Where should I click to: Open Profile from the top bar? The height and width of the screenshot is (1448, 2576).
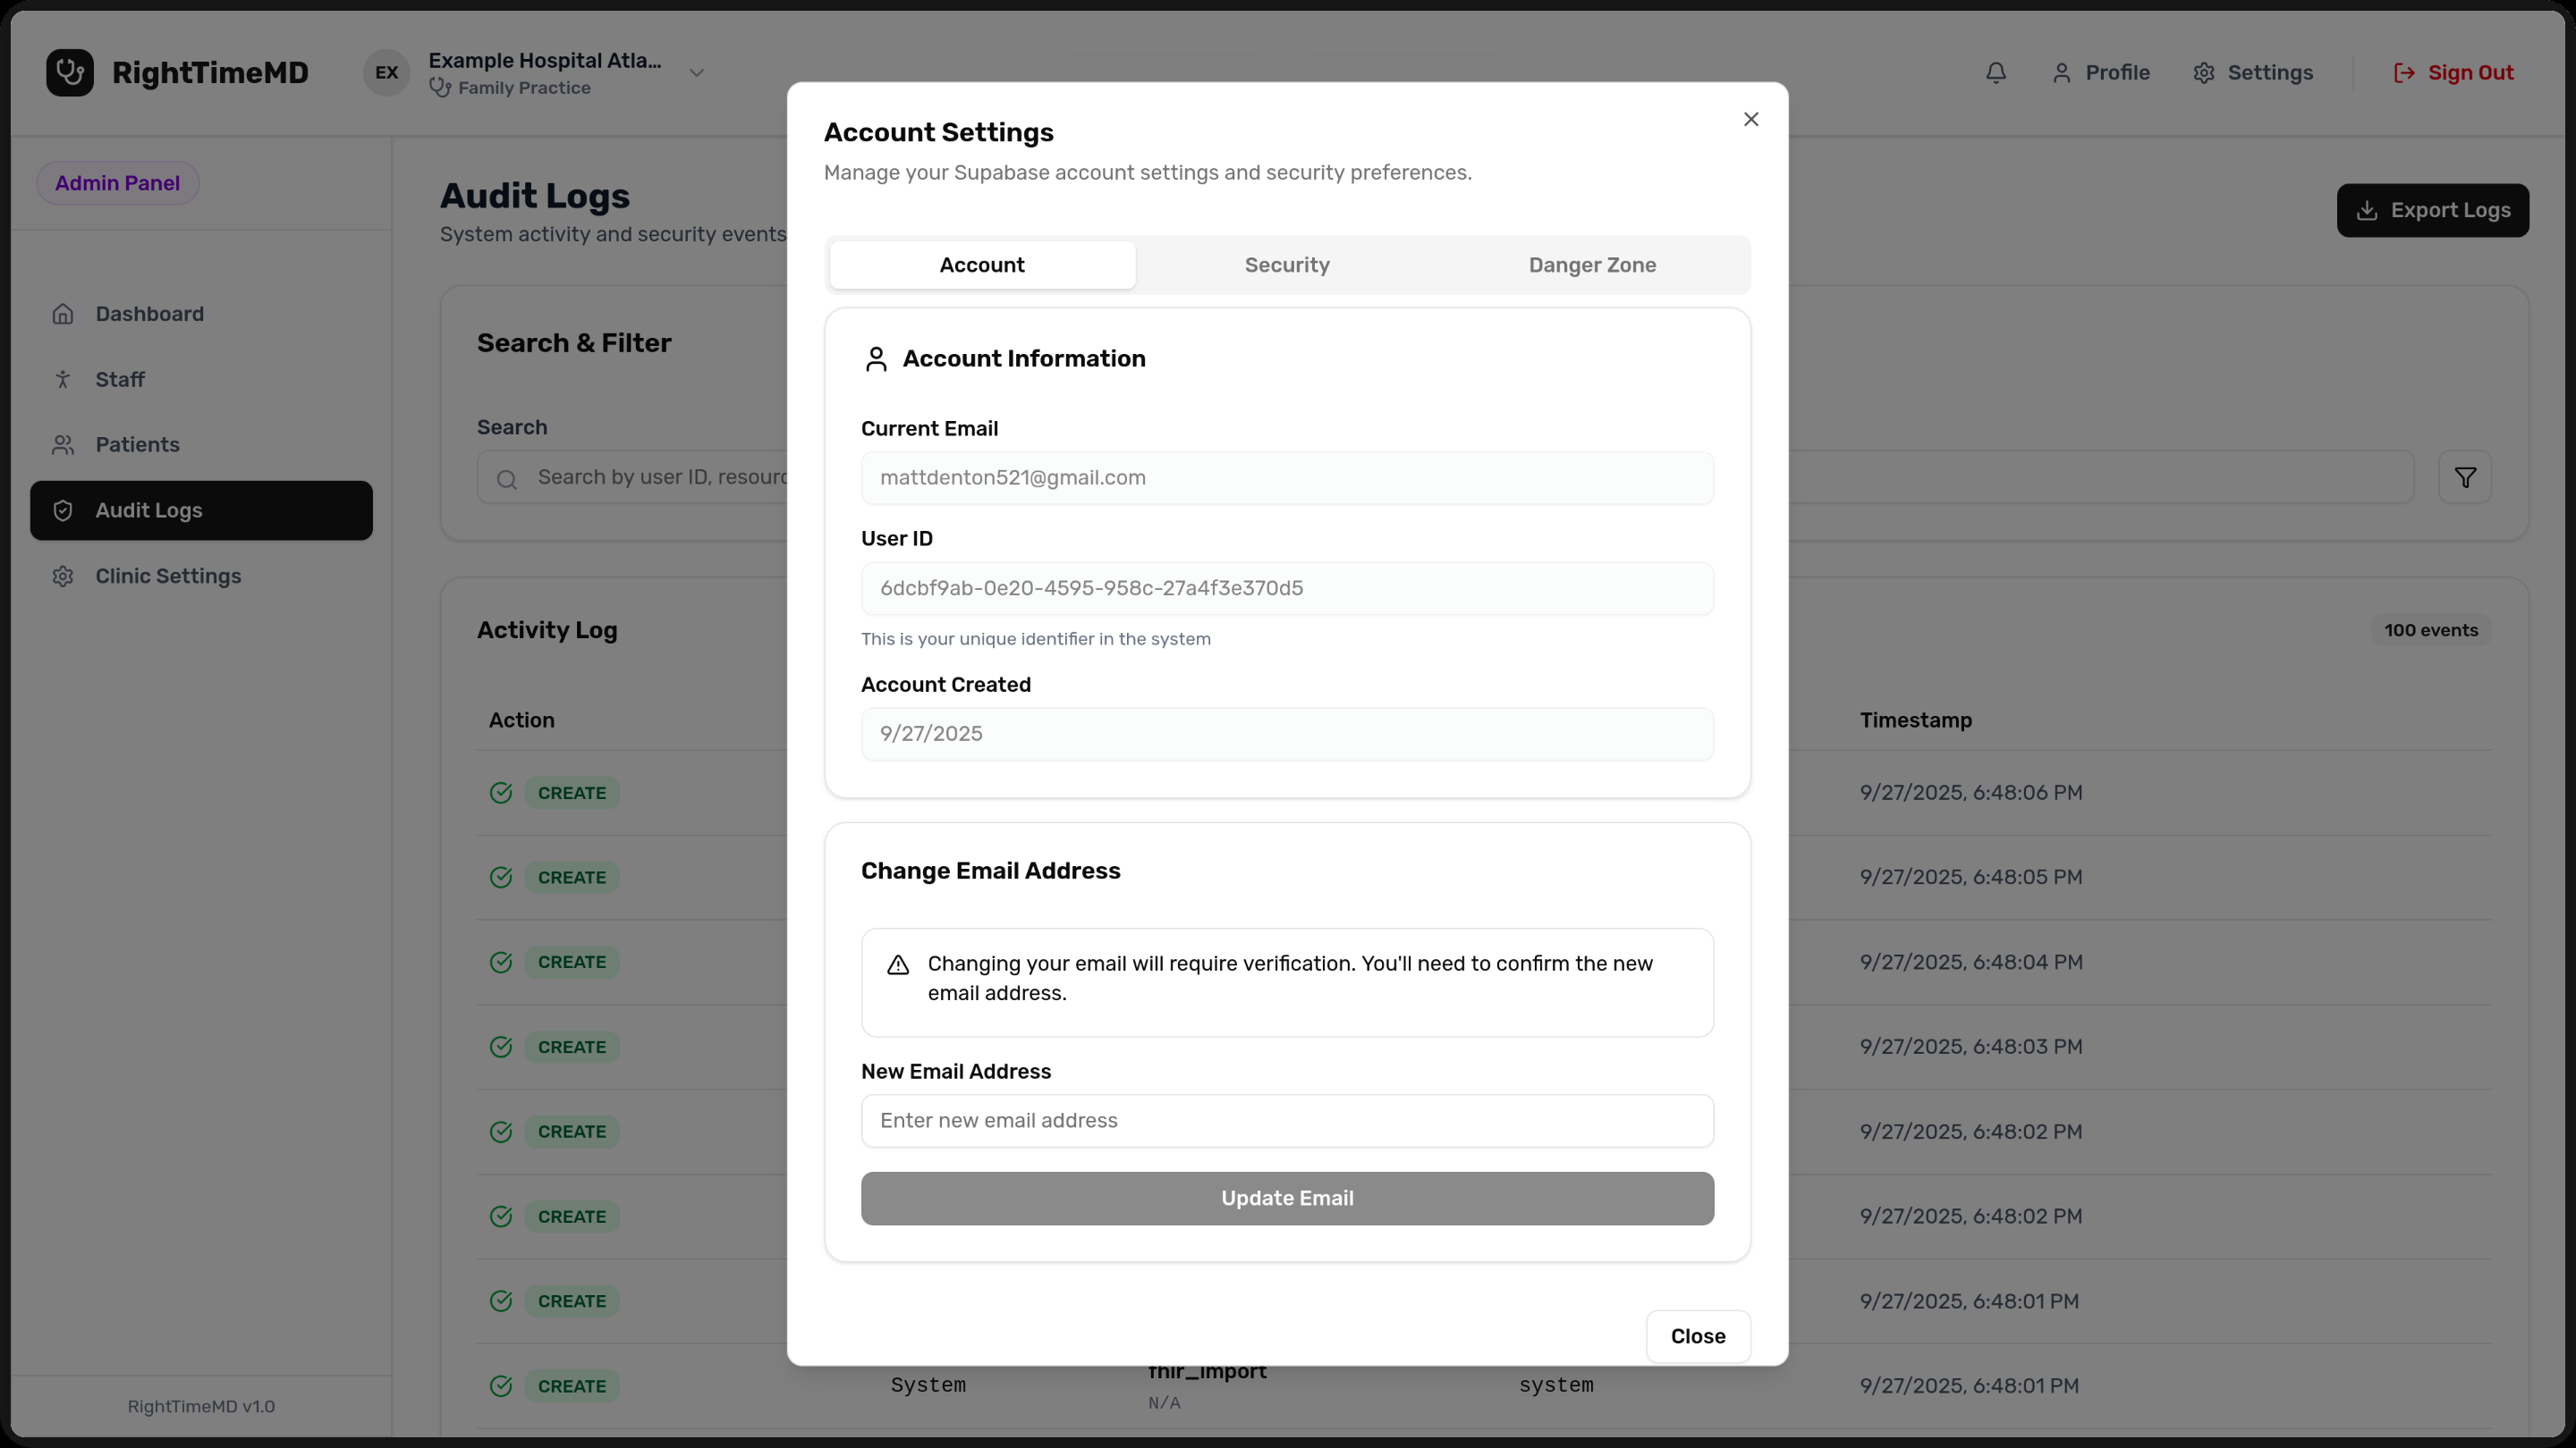click(2100, 73)
